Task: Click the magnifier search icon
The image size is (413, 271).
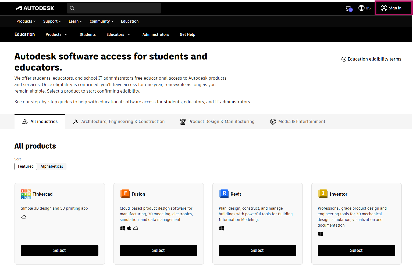Action: pyautogui.click(x=72, y=8)
